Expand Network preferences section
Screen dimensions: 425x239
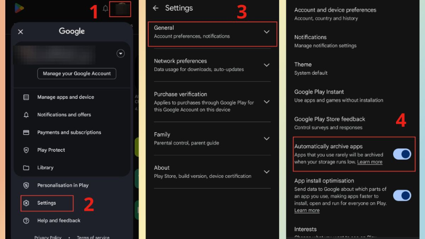(212, 65)
